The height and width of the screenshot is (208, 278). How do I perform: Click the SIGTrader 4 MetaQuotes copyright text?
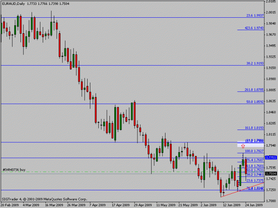tap(44, 199)
